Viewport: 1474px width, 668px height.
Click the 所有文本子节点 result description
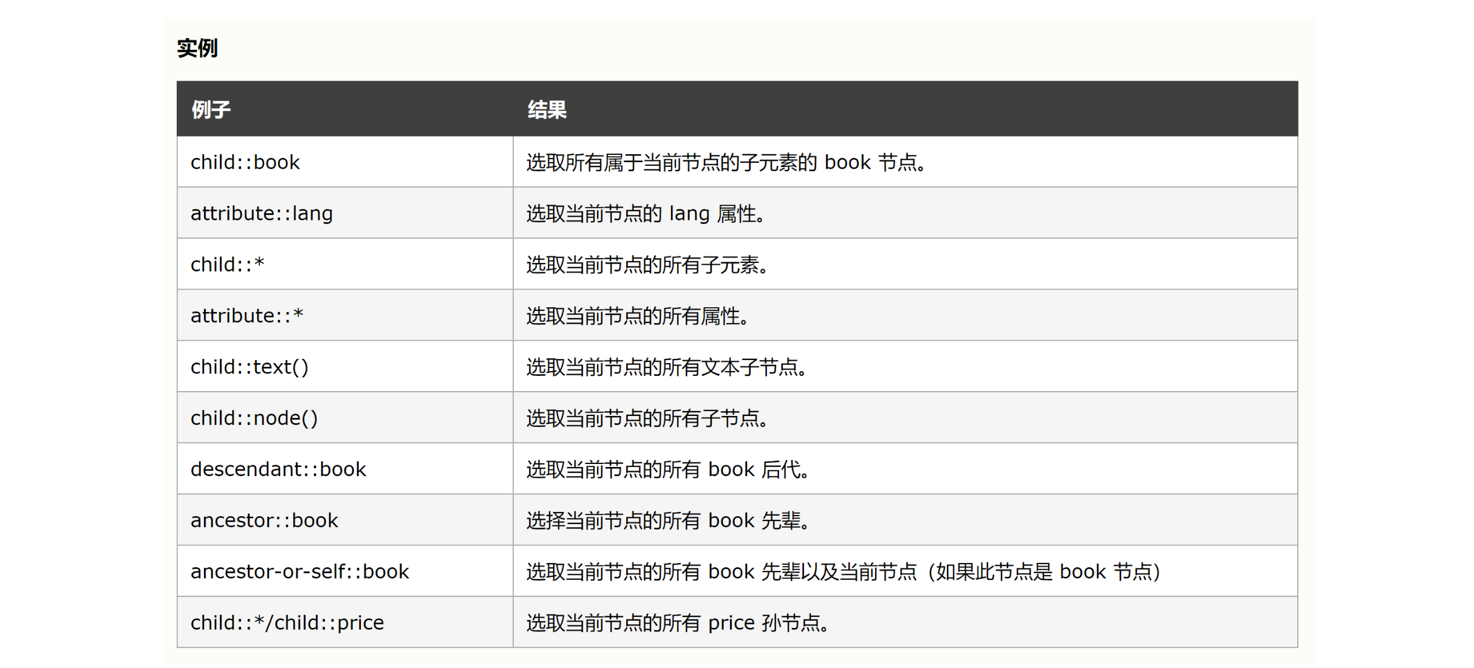[667, 367]
